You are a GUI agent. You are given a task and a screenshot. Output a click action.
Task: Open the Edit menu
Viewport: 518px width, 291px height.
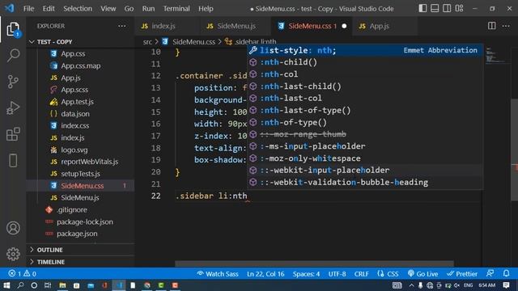pos(49,9)
